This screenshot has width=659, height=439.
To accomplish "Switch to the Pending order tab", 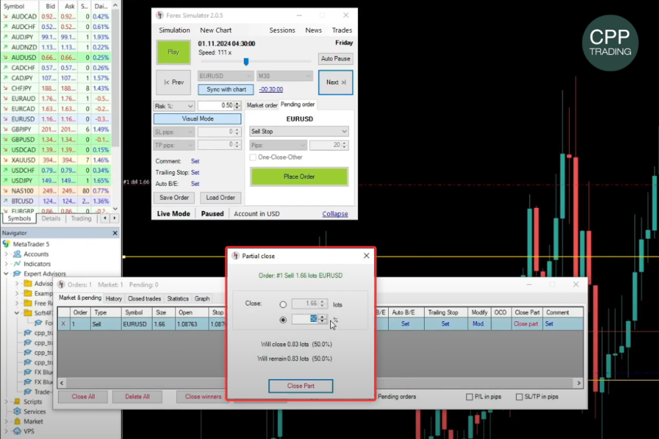I will coord(297,104).
